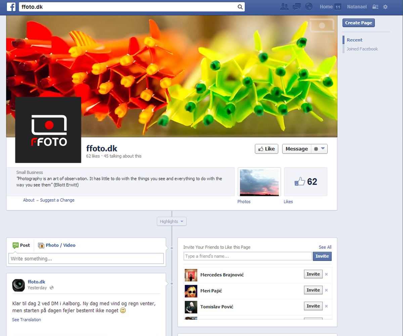Like the ffoto.dk page
This screenshot has height=336, width=403.
(x=267, y=149)
